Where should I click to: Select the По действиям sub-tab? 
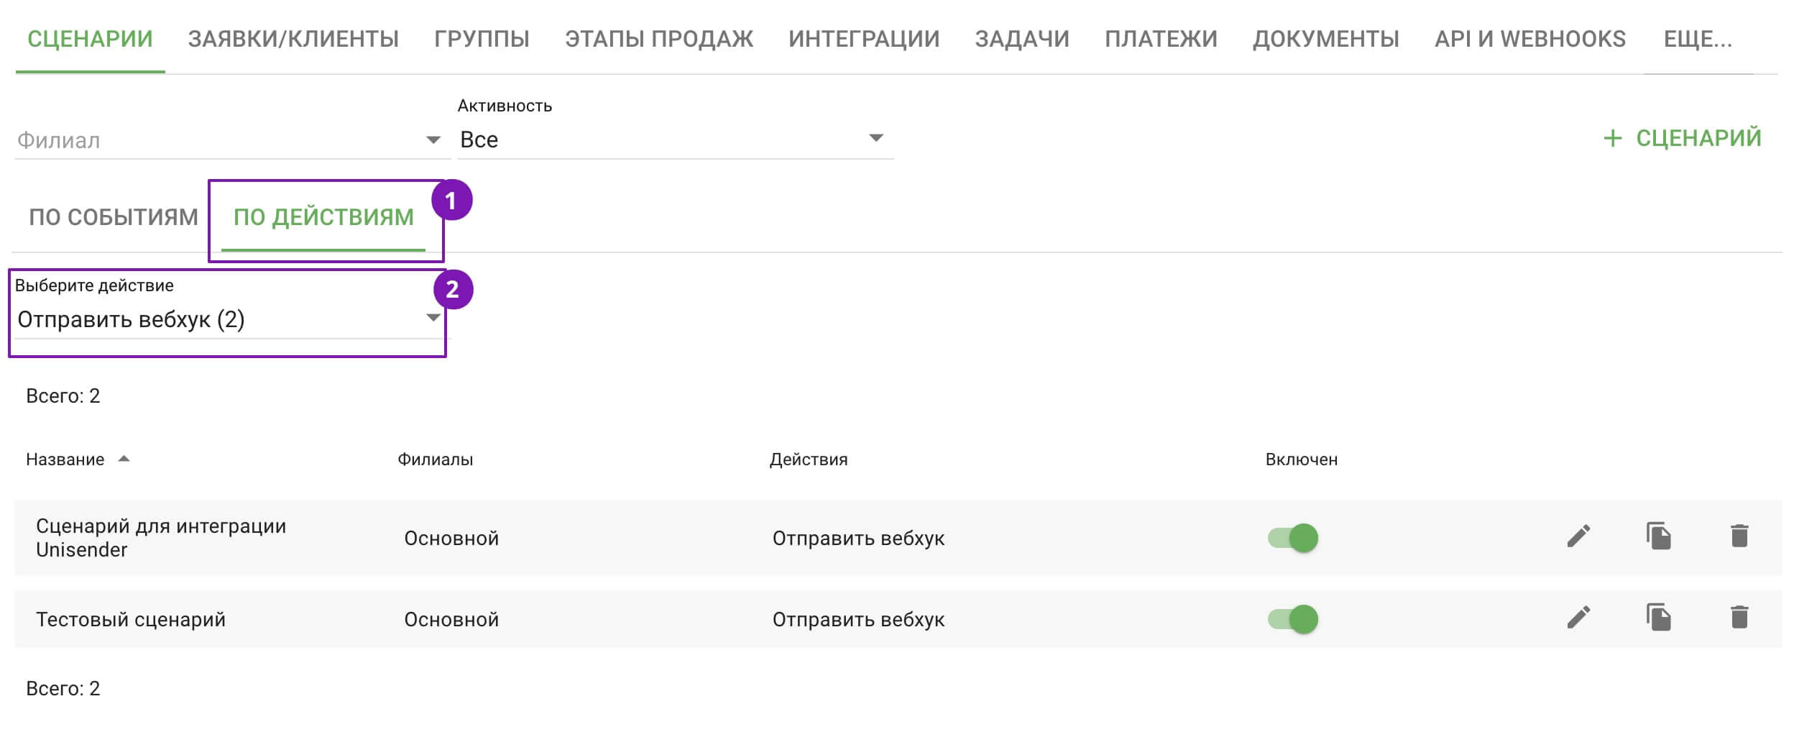[323, 216]
